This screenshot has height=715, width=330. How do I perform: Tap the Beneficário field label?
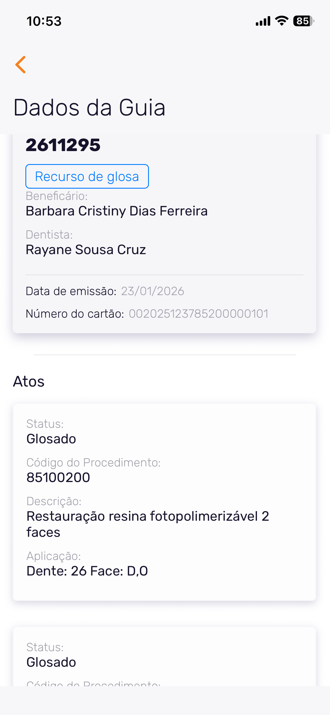(57, 196)
